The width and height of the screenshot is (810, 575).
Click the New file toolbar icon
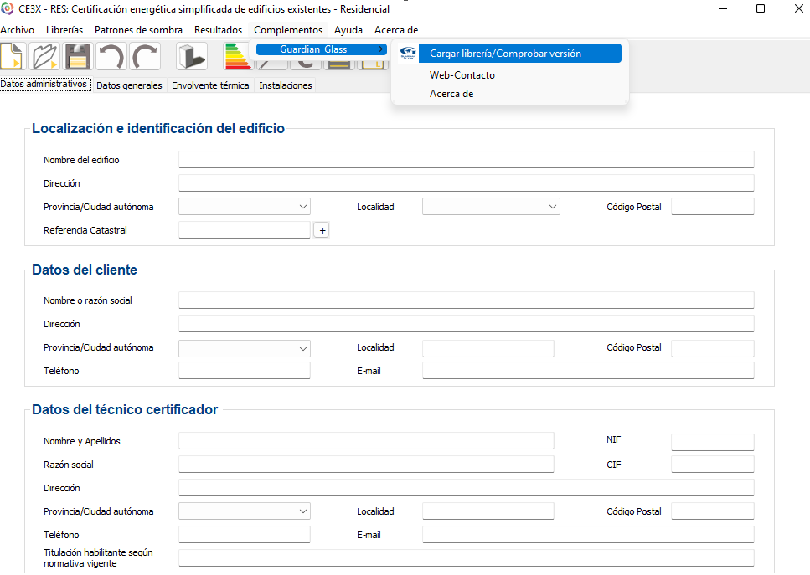click(x=11, y=56)
